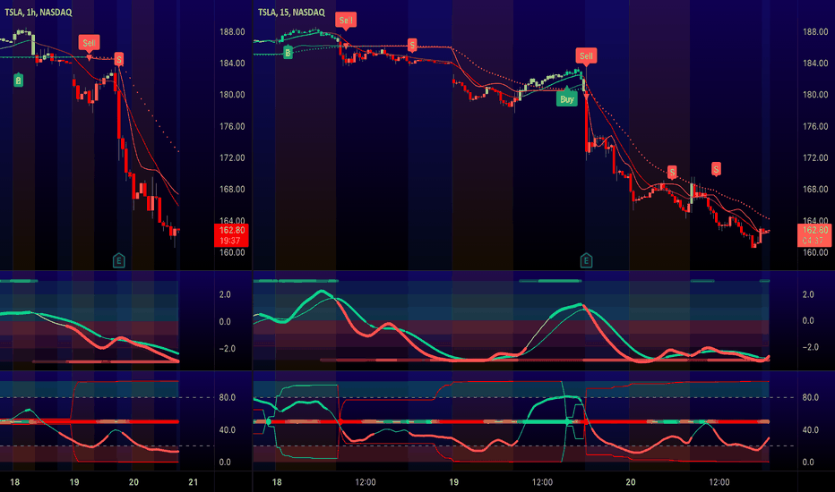This screenshot has width=835, height=492.
Task: Click 160.00 on the 1h chart price axis
Action: pyautogui.click(x=232, y=252)
